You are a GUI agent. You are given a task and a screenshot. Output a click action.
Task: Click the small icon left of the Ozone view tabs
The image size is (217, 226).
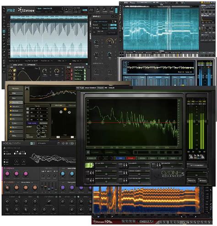point(88,153)
